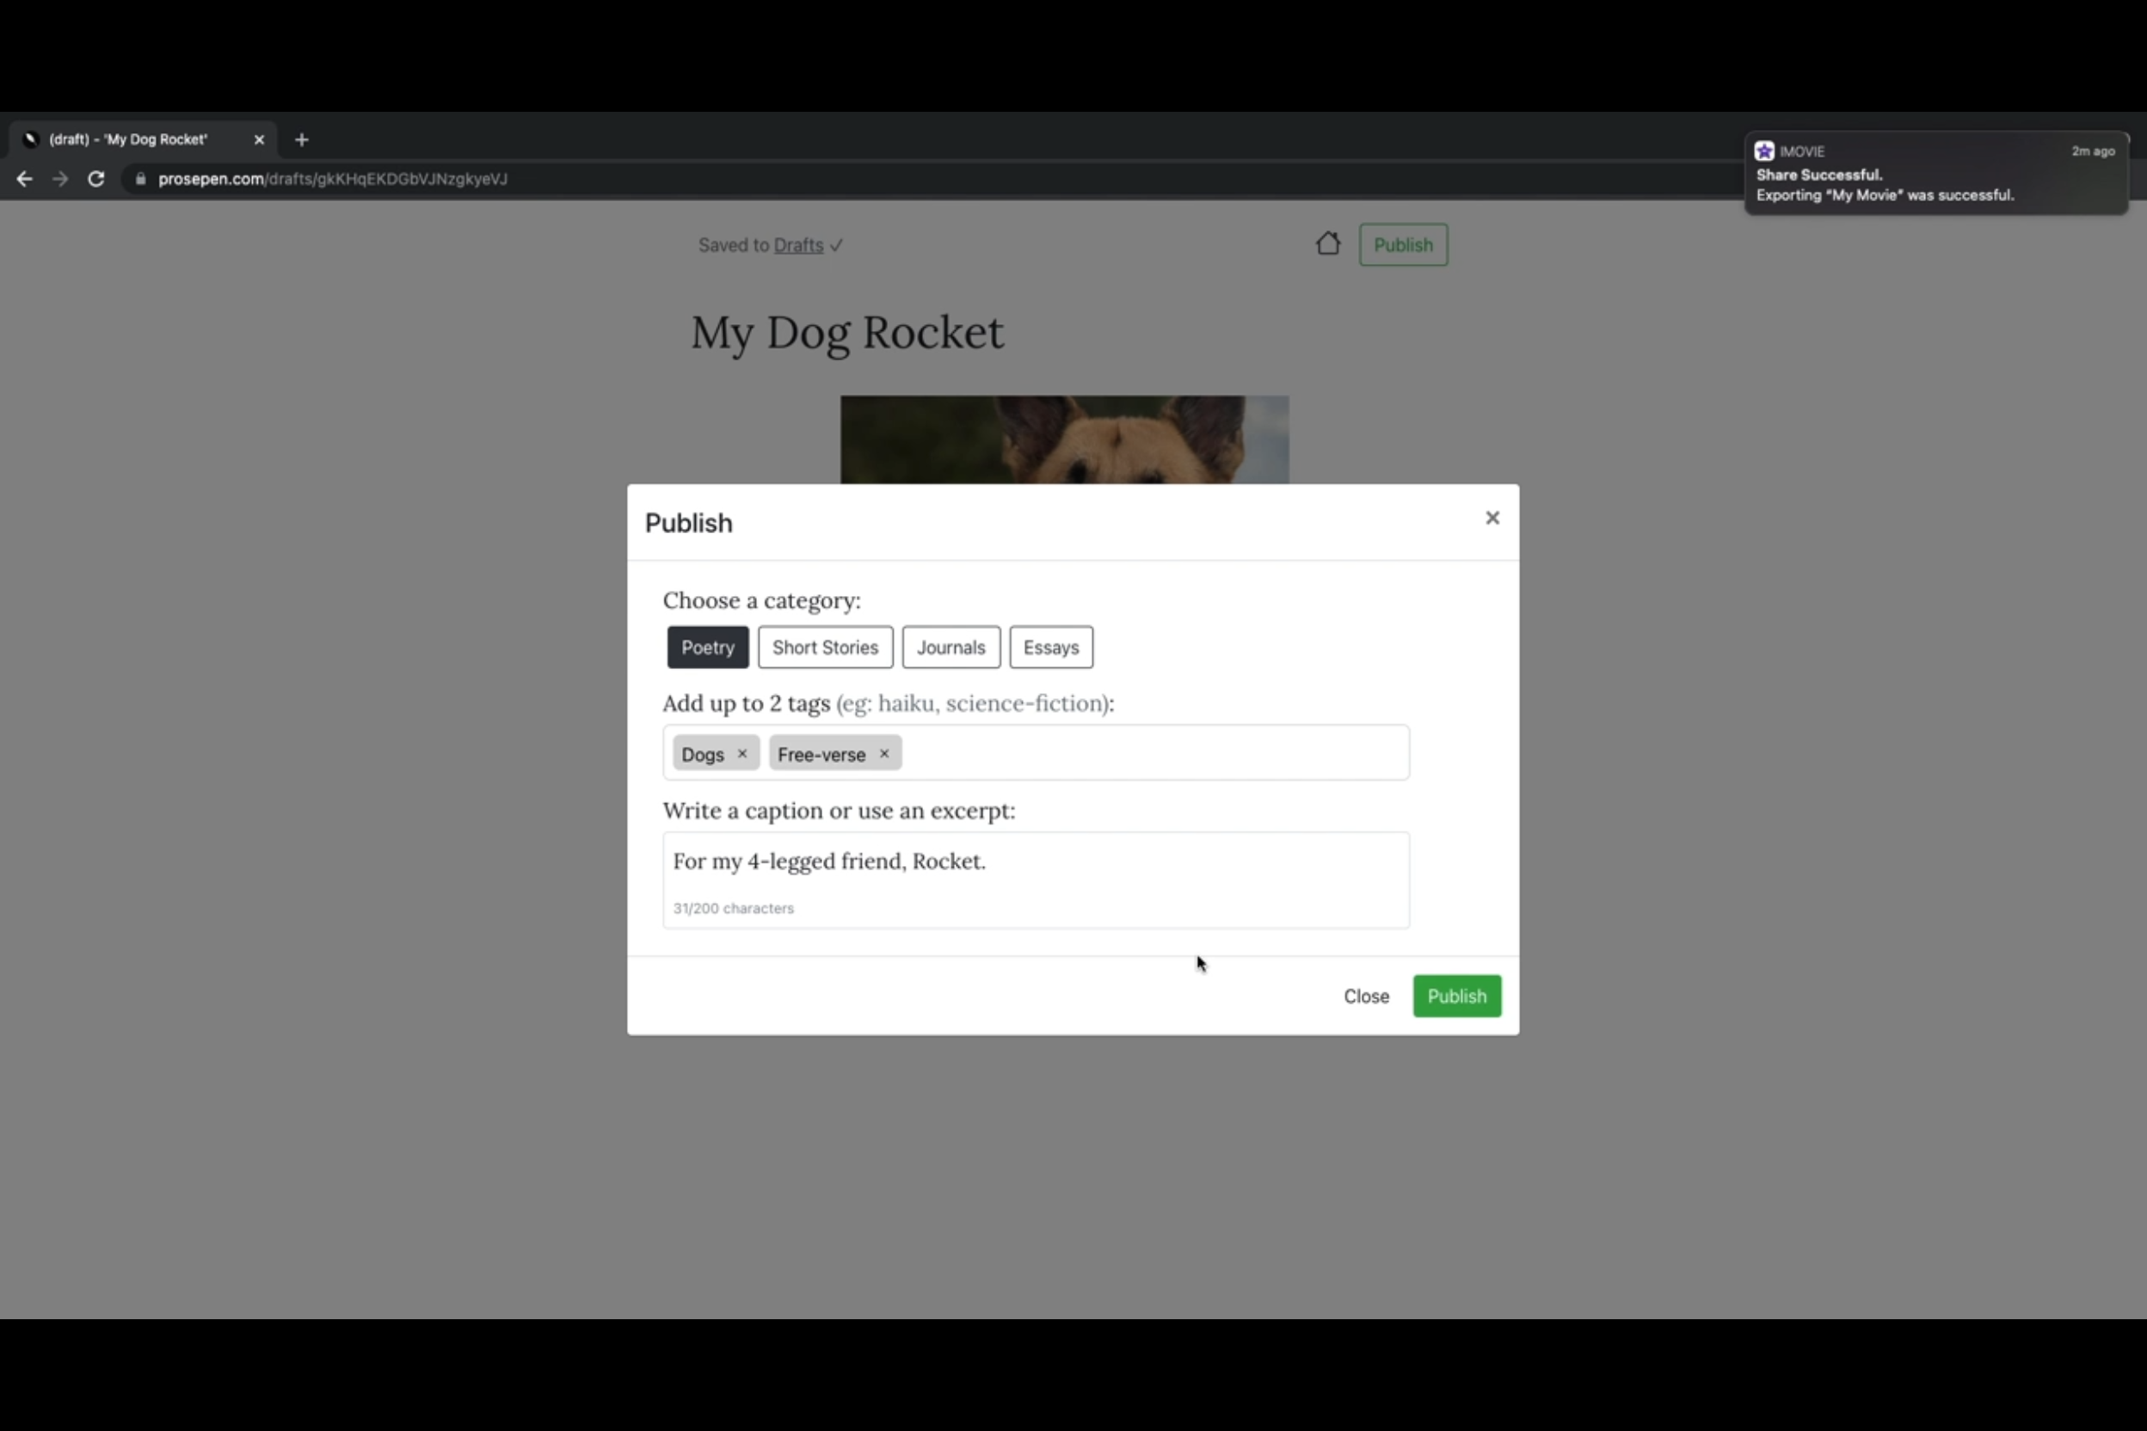Click the Close text button
Viewport: 2147px width, 1431px height.
[x=1366, y=997]
